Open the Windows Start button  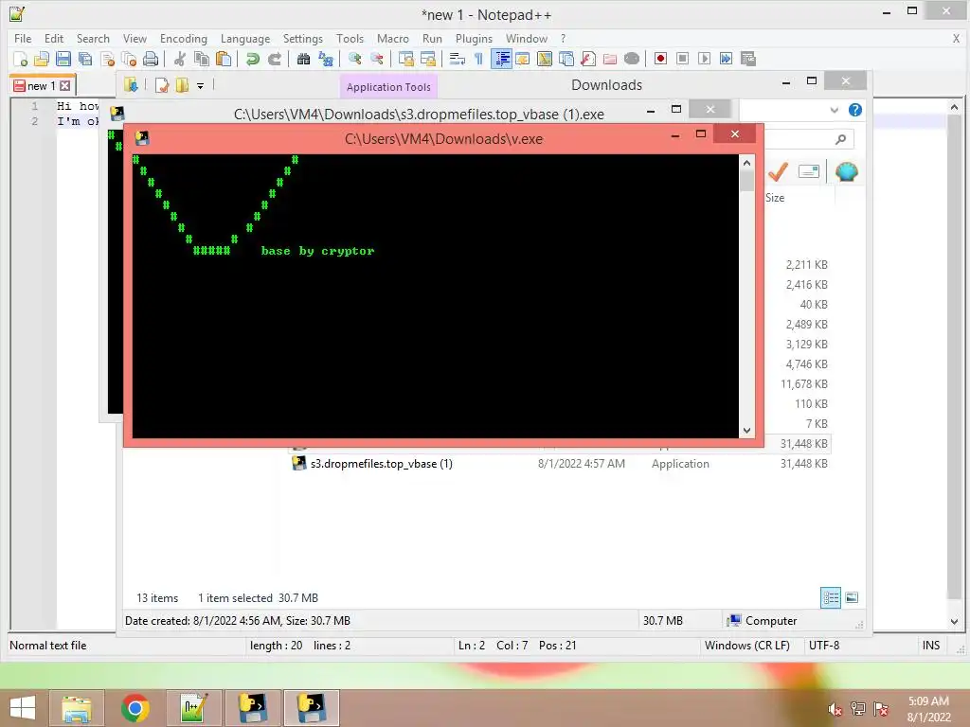click(23, 708)
